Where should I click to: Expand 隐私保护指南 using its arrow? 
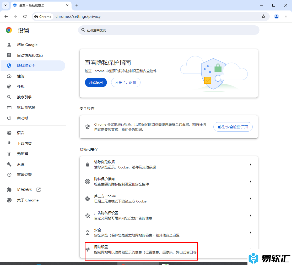click(251, 182)
